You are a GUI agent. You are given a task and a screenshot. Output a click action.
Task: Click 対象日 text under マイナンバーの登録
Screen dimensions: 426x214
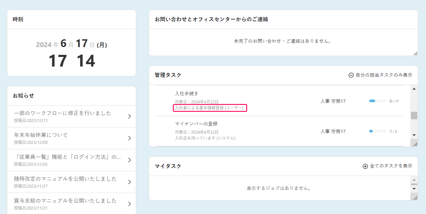point(197,132)
